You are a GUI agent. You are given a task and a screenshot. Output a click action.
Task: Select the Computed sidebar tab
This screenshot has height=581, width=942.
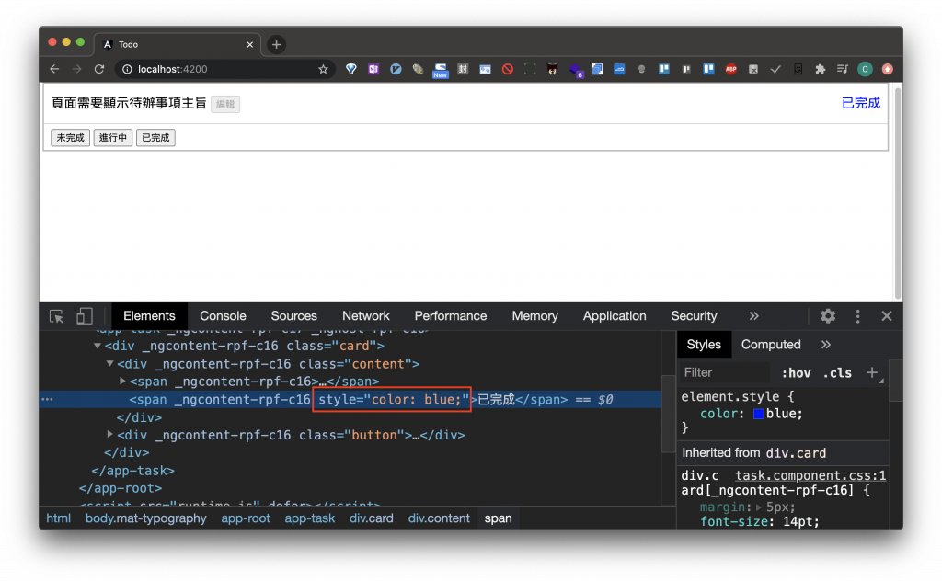(771, 345)
